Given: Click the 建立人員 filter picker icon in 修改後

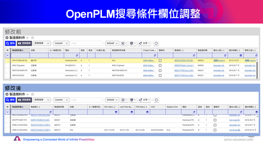Looking at the screenshot, I should (241, 112).
